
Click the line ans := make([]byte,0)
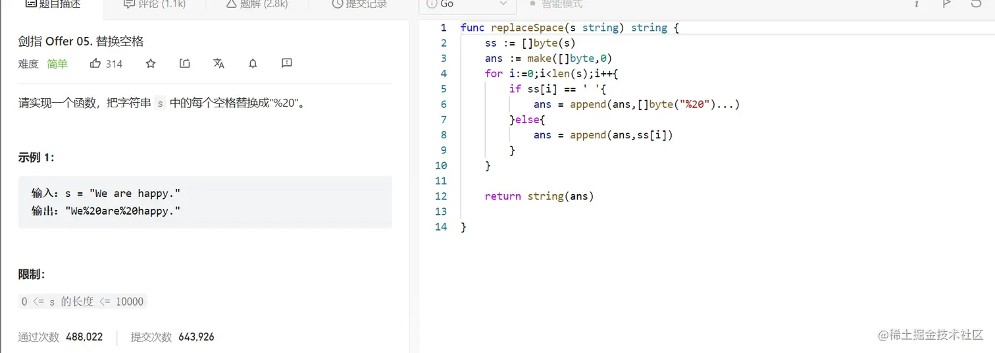[548, 58]
